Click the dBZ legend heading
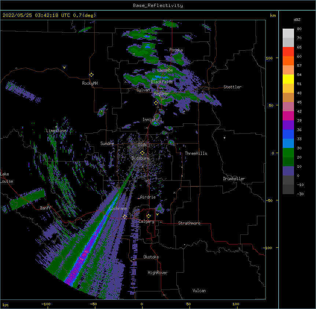Image resolution: width=316 pixels, height=309 pixels. [x=297, y=20]
